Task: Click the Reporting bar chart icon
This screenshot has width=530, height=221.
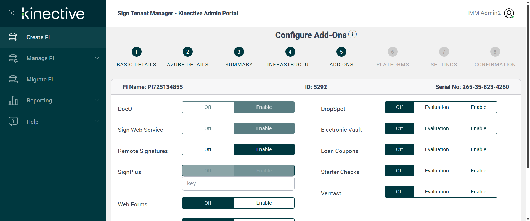Action: [x=13, y=101]
